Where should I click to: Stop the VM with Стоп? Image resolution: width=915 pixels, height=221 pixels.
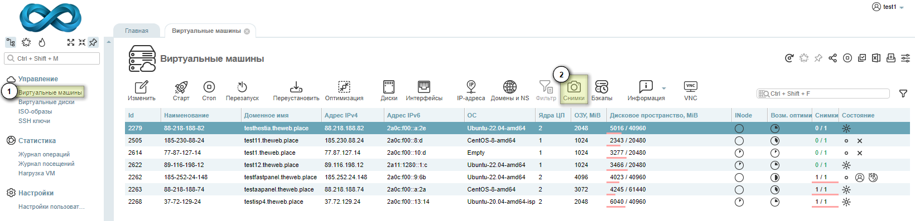click(209, 91)
